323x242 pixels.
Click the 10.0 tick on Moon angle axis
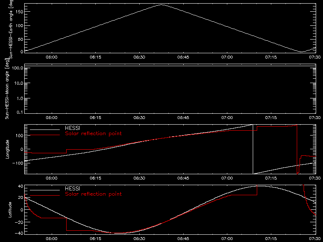19,83
